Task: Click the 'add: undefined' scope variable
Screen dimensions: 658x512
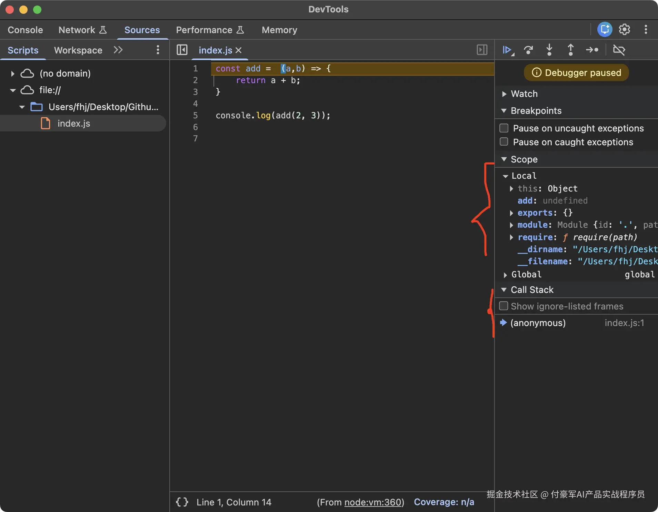Action: [552, 201]
